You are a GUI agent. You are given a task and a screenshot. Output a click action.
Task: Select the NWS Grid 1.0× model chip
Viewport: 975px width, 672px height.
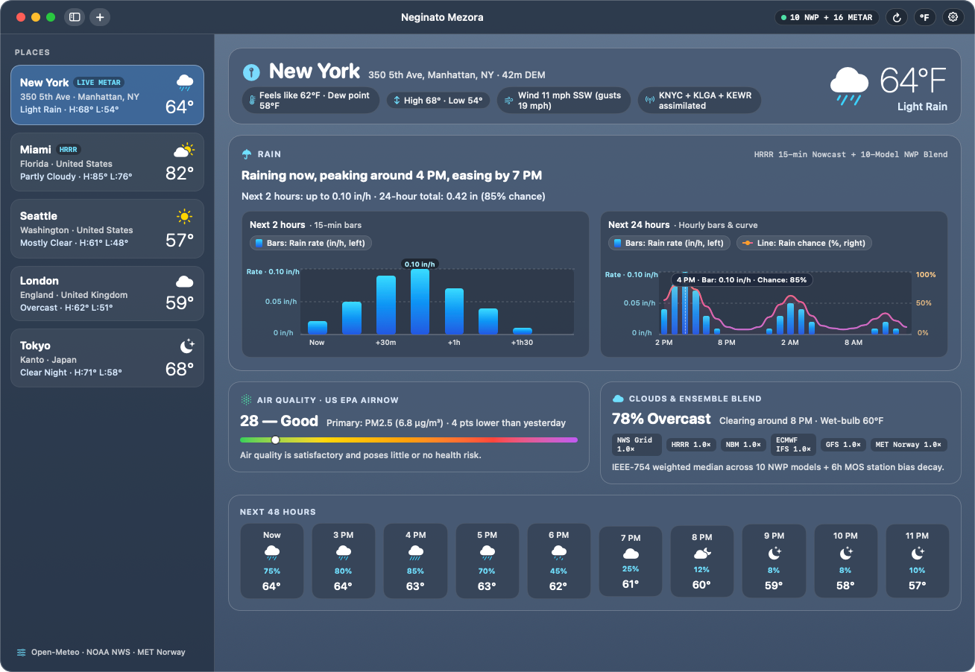pos(636,445)
